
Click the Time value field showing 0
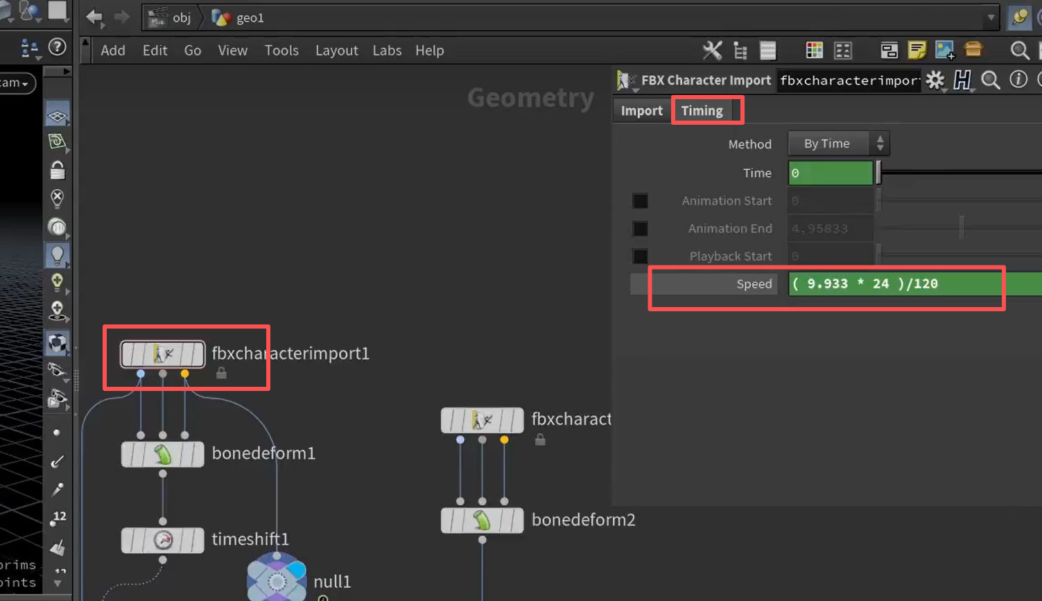(x=831, y=173)
